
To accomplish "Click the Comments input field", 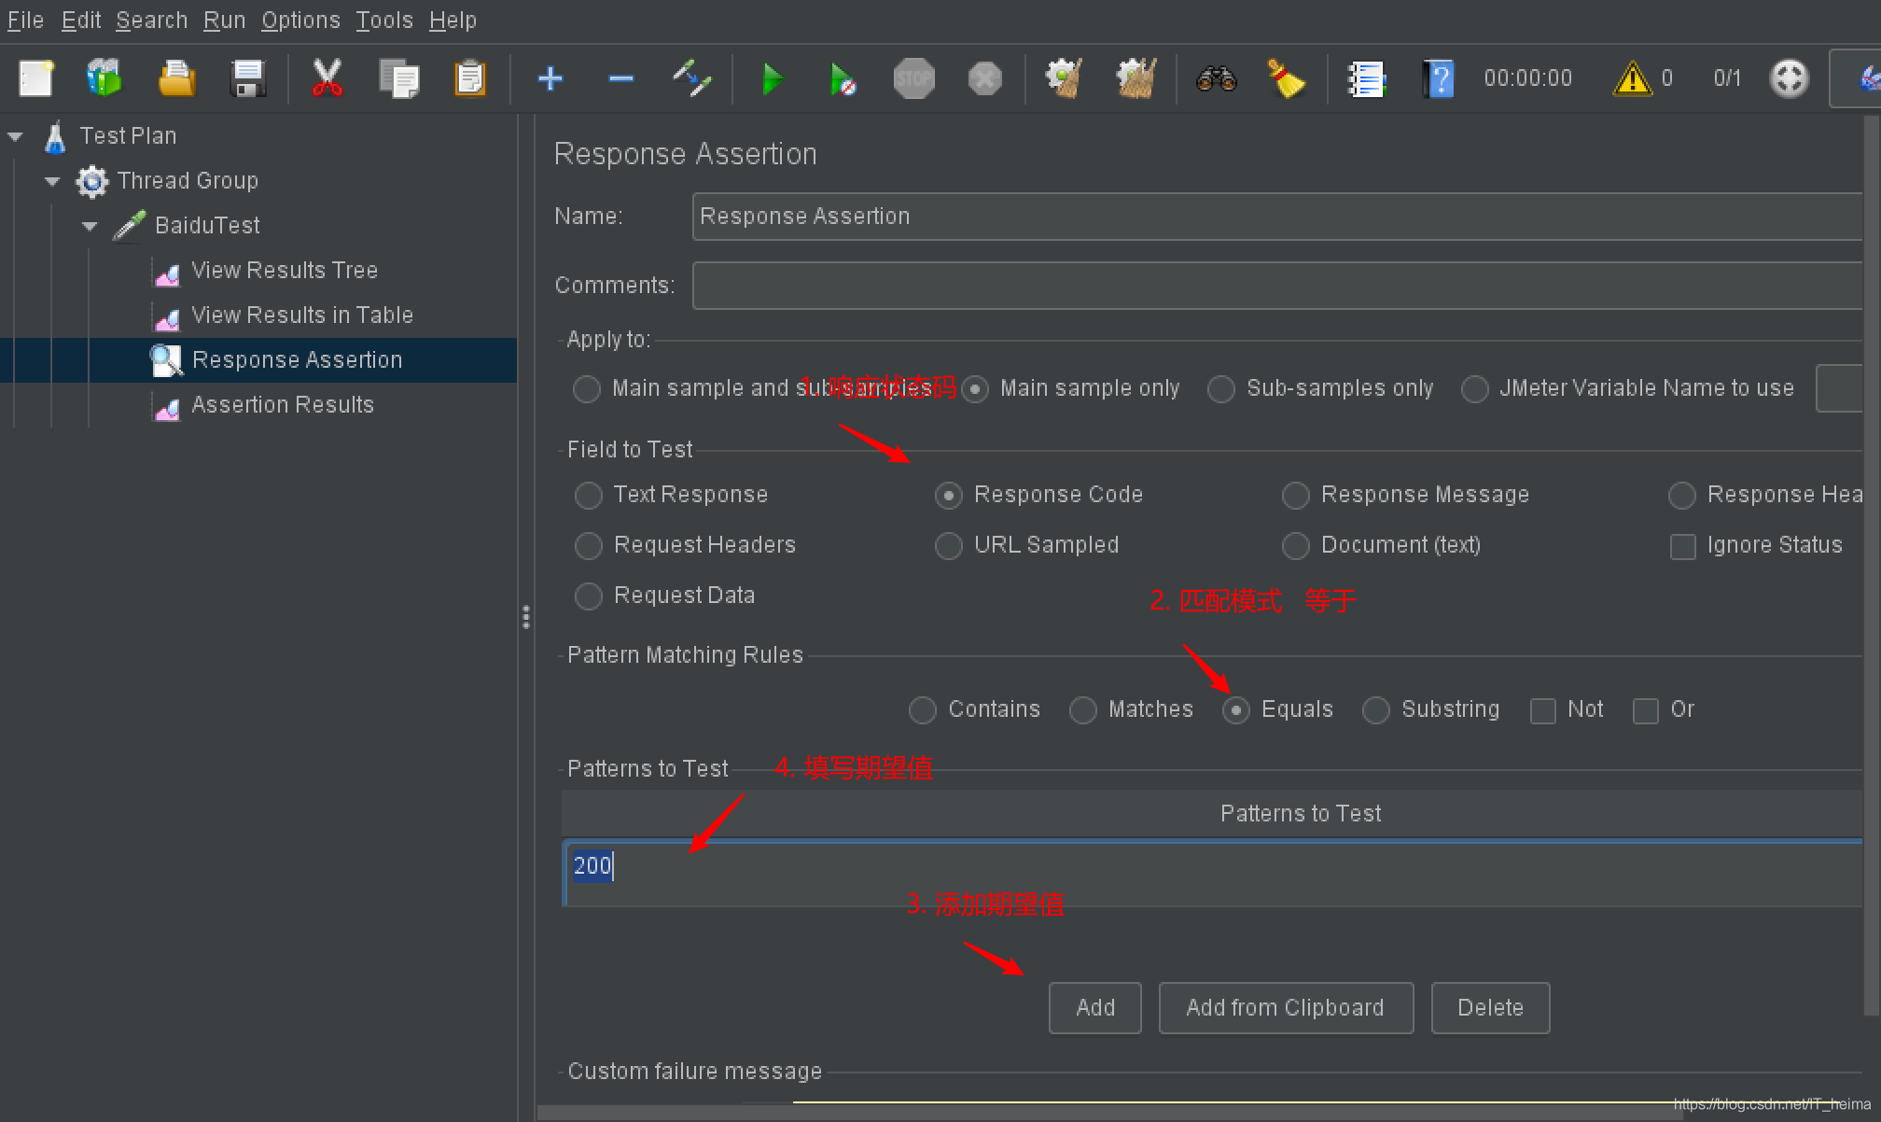I will 1277,286.
